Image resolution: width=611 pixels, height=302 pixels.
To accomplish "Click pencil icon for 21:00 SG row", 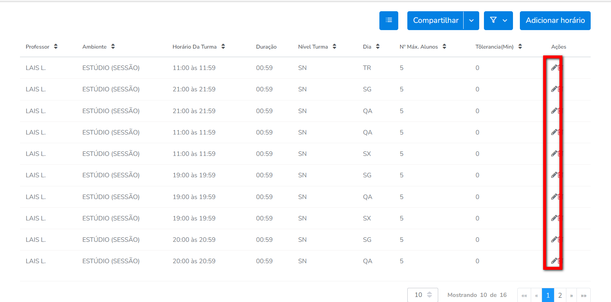I will pyautogui.click(x=554, y=89).
